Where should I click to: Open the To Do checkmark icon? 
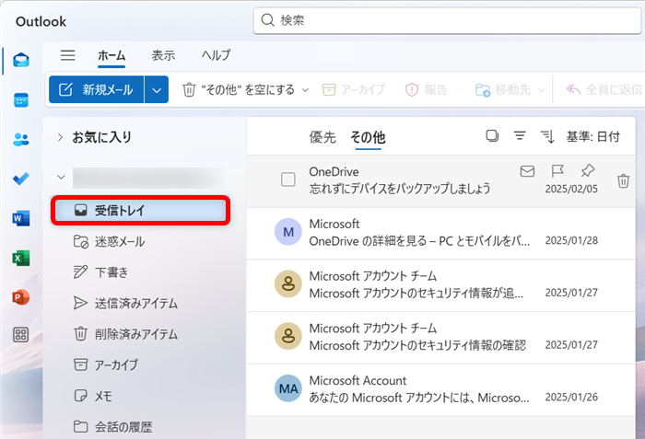[21, 179]
